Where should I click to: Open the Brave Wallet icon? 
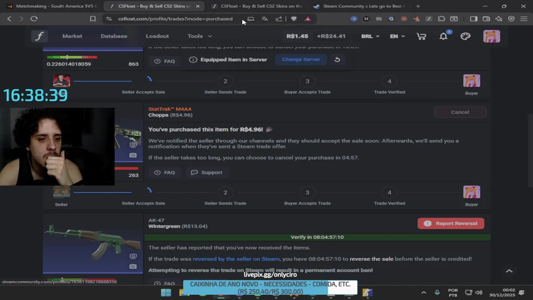[486, 19]
